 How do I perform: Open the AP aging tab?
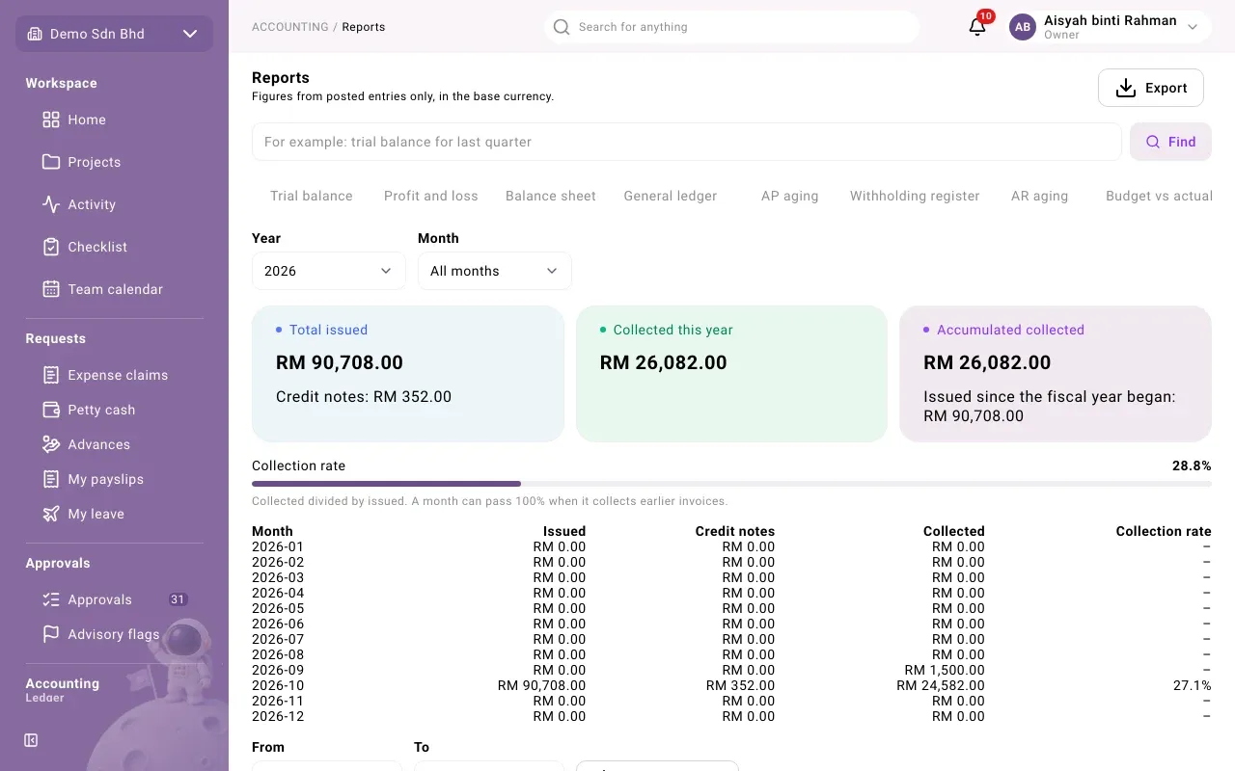pos(790,196)
